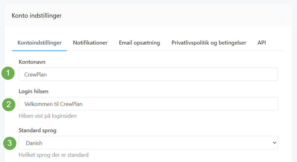
Task: Go to the Email opsætning tab
Action: coord(139,43)
